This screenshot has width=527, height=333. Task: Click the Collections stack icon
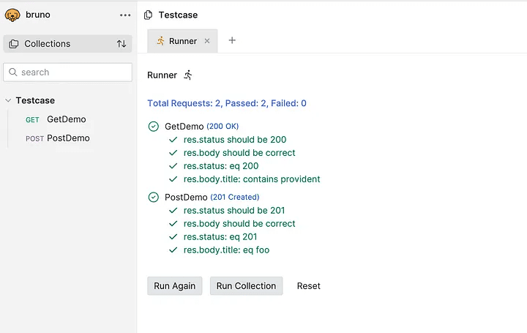tap(13, 44)
